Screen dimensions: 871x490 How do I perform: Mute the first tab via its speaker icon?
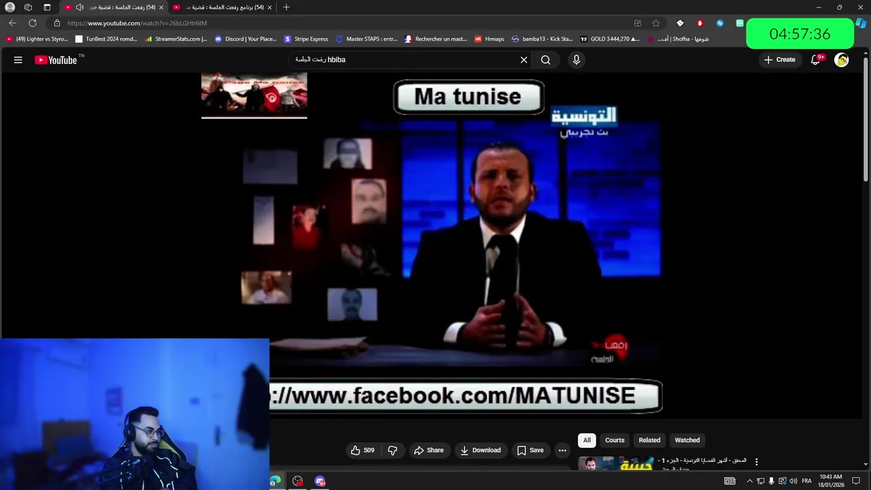[80, 7]
